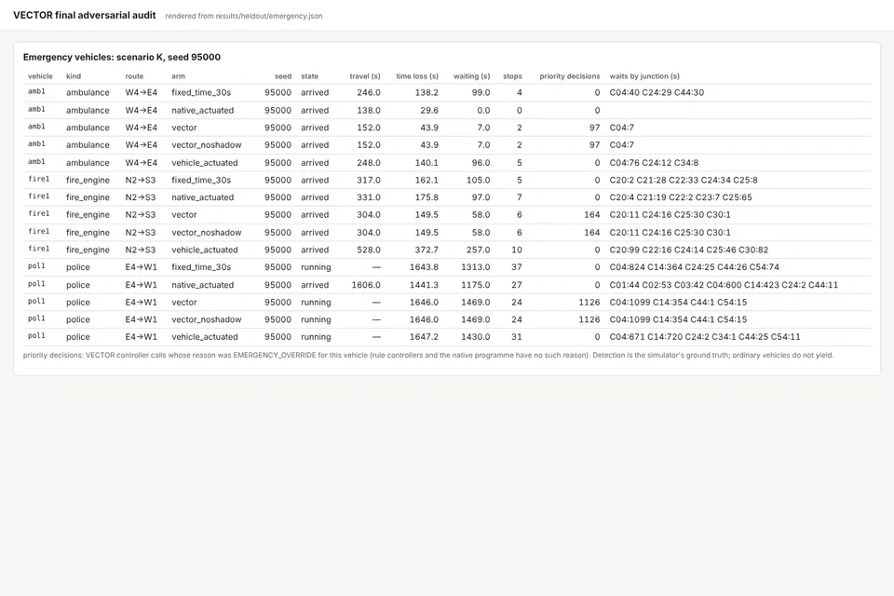Click the 'state' column header

pyautogui.click(x=309, y=76)
